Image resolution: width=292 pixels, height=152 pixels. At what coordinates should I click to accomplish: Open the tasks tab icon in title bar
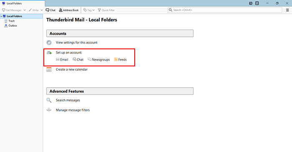(x=257, y=3)
